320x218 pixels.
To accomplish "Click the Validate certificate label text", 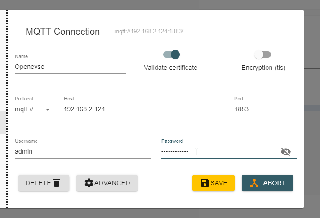I will 171,68.
